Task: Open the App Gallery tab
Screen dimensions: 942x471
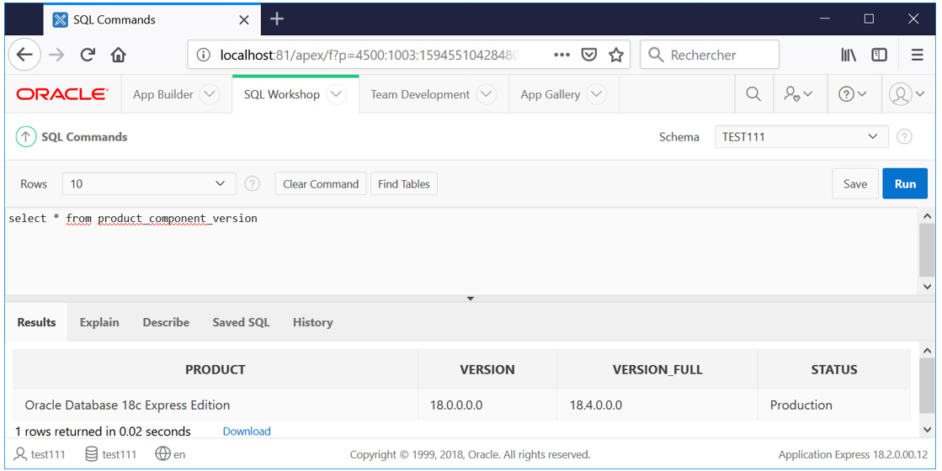Action: tap(551, 94)
